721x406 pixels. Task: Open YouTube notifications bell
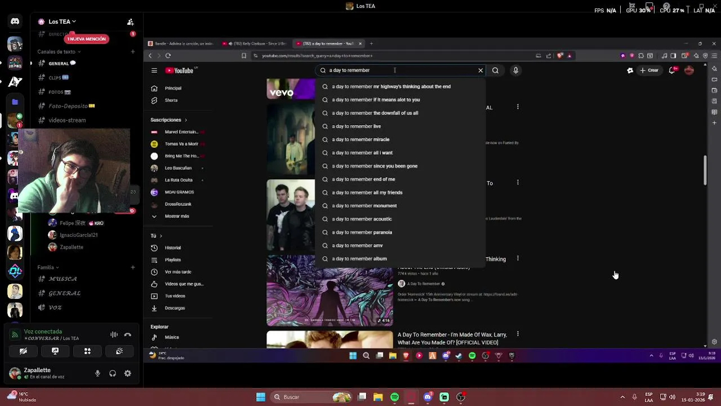[671, 70]
